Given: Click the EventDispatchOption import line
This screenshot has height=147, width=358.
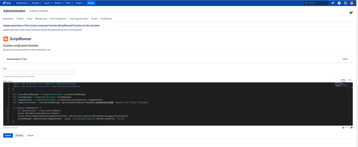Looking at the screenshot, I should click(47, 86).
